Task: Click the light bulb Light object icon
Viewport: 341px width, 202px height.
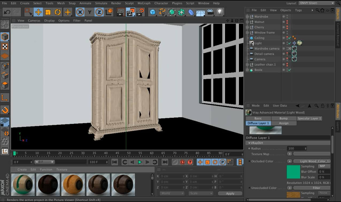Action: 220,12
